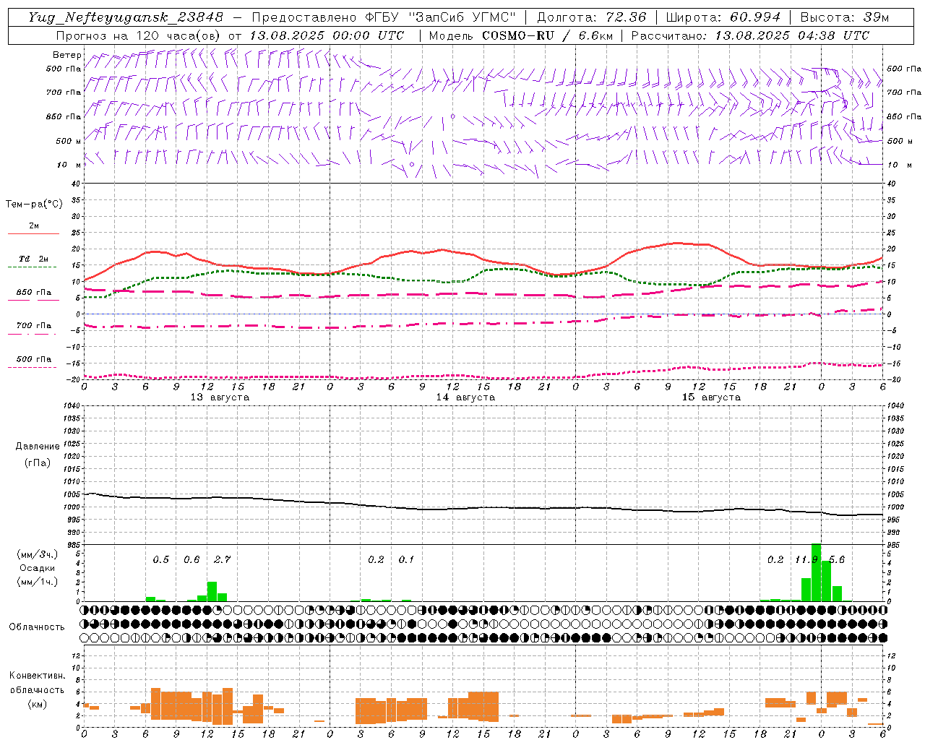
Task: Click the Конвективн. panel label
Action: point(37,676)
